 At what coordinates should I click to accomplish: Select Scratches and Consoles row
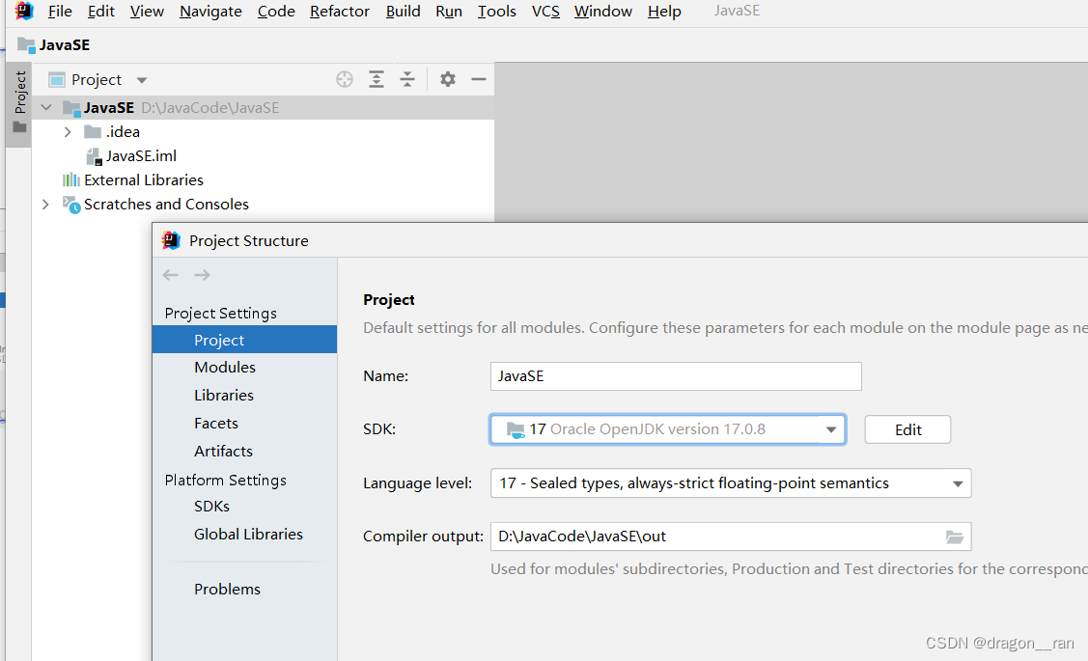[263, 205]
